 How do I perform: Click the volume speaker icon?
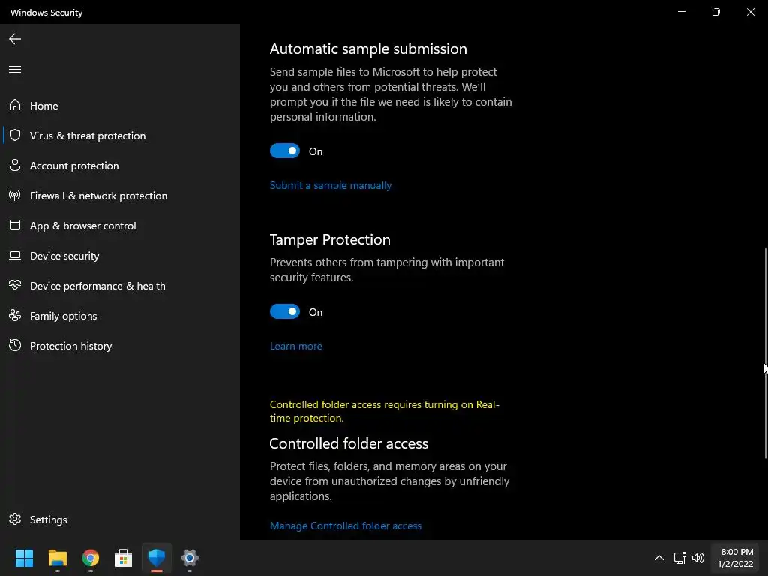point(698,558)
